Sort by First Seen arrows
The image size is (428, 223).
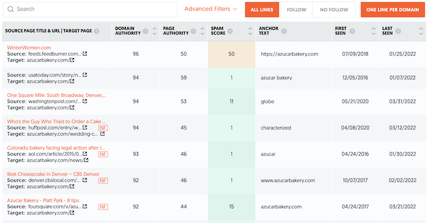click(x=374, y=31)
